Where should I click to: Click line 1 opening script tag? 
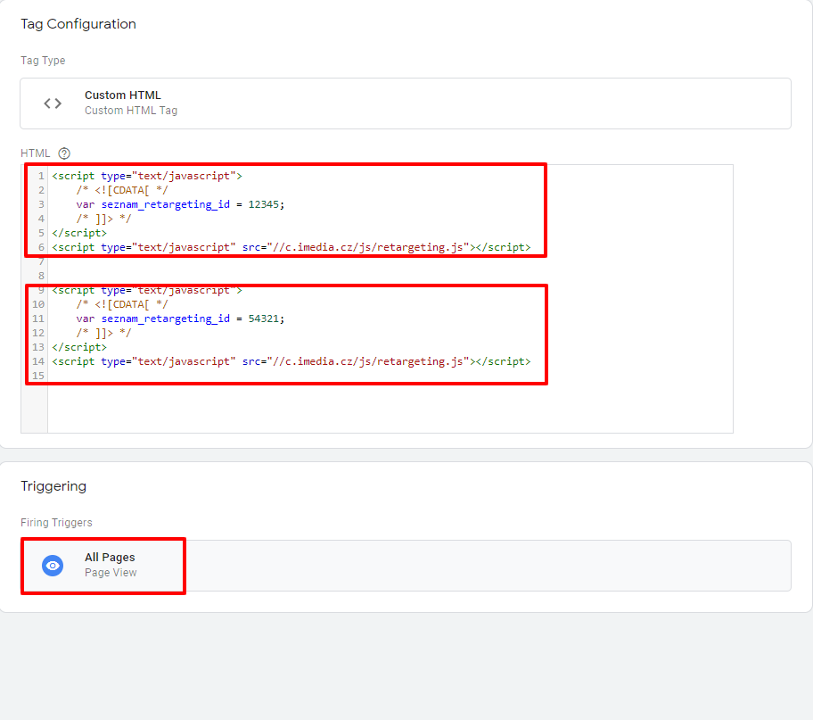[x=147, y=176]
